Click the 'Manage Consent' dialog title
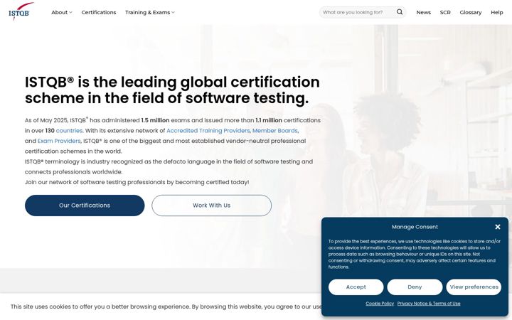Viewport: 512px width, 320px height. (x=415, y=227)
